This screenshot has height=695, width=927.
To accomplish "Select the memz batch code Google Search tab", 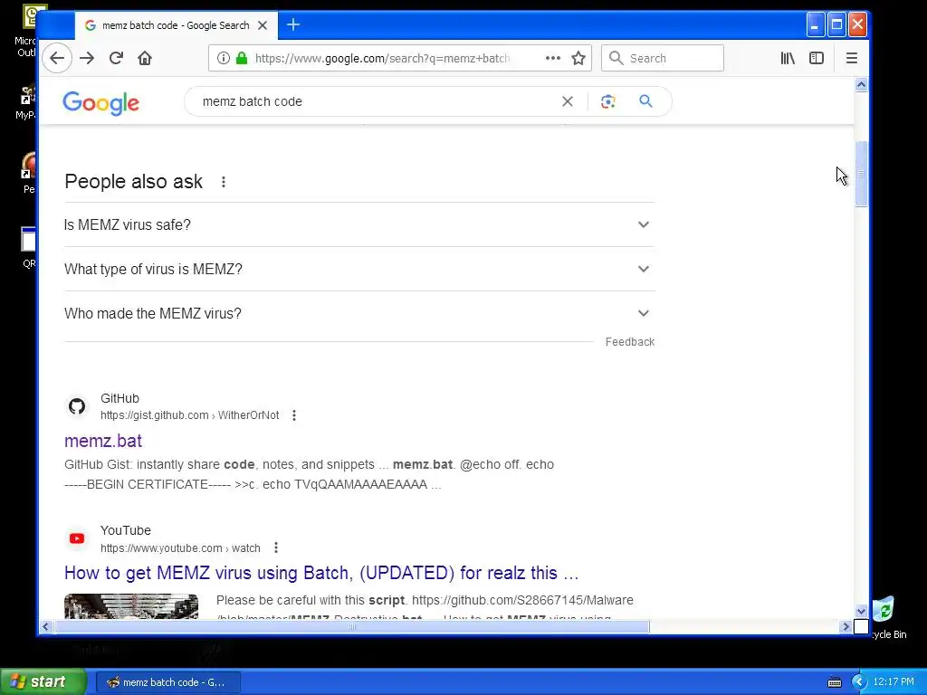I will (x=176, y=25).
